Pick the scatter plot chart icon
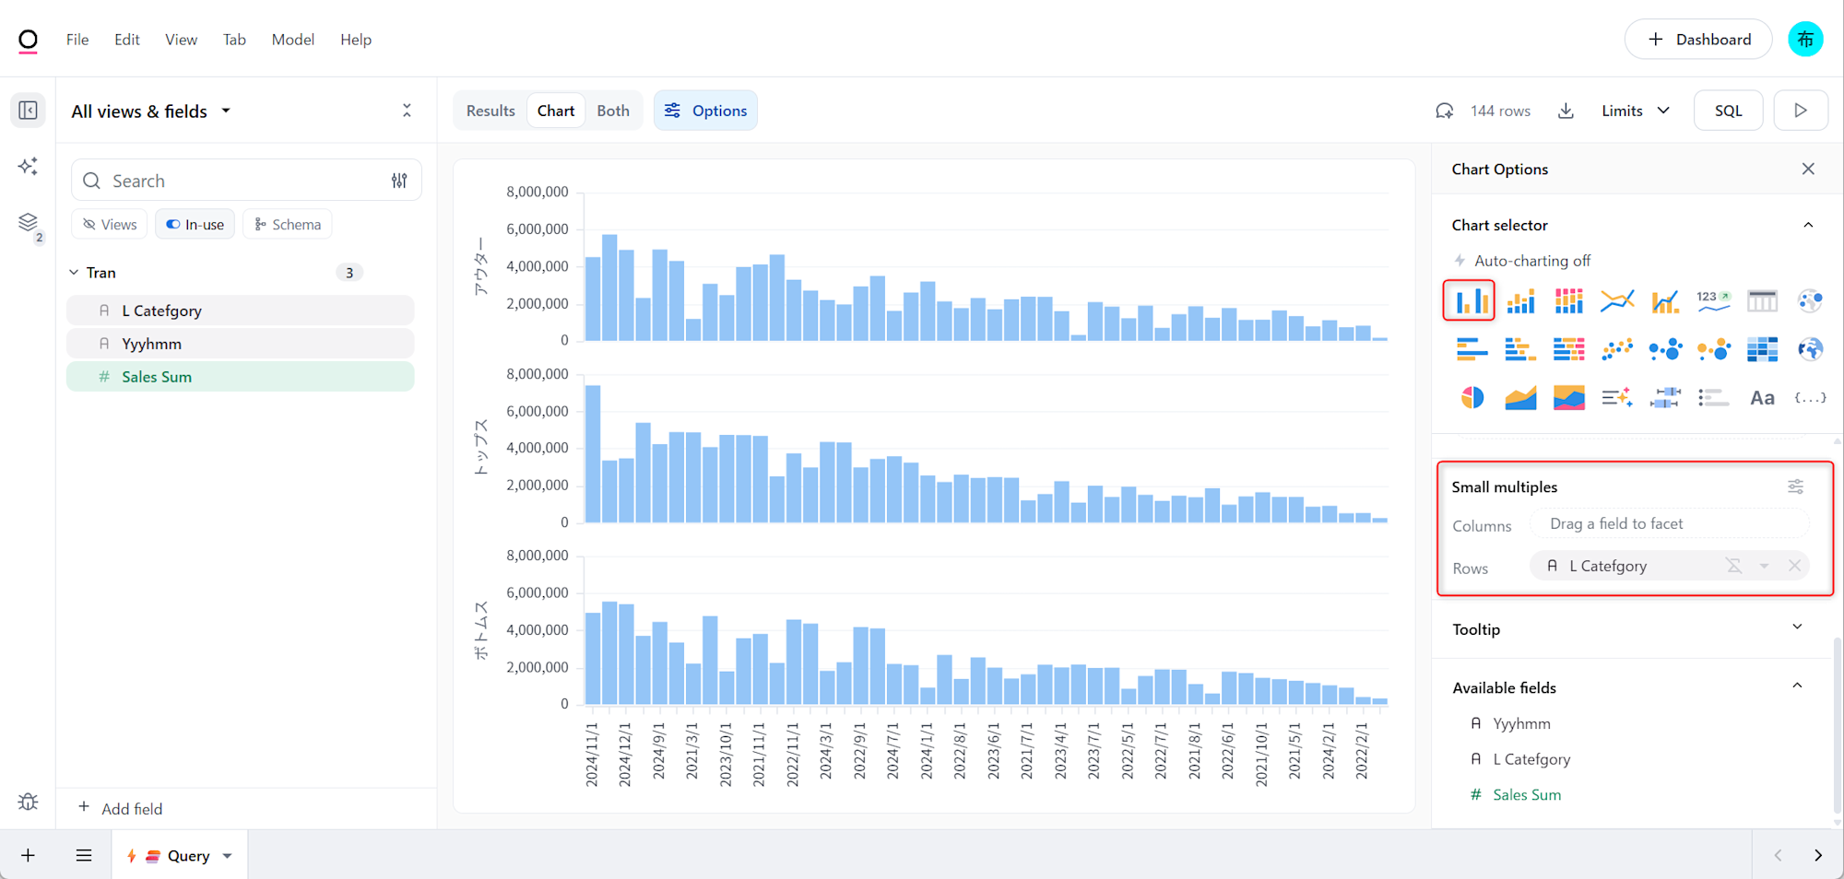1844x879 pixels. click(x=1617, y=349)
